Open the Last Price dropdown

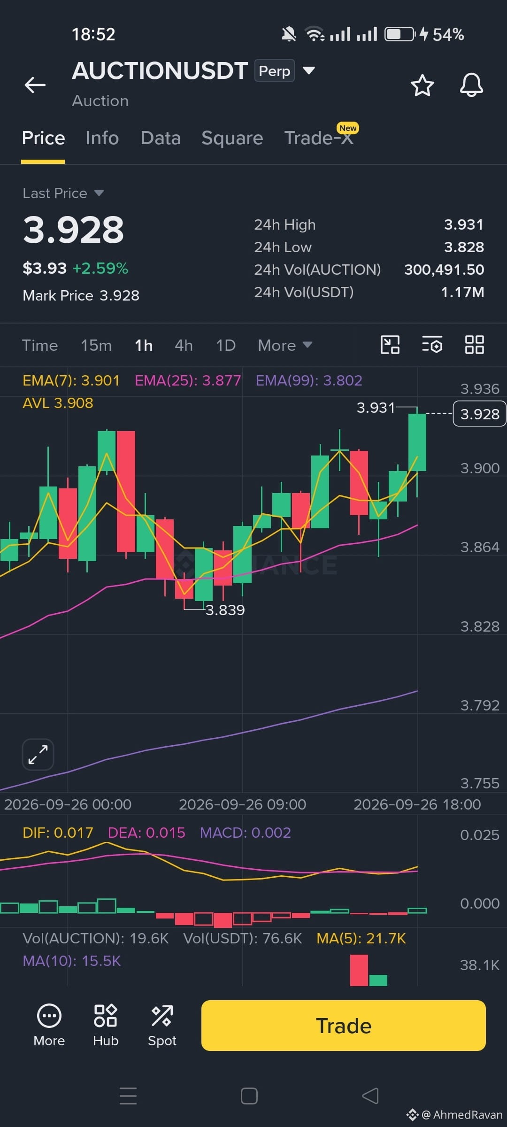click(x=63, y=193)
